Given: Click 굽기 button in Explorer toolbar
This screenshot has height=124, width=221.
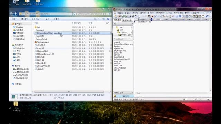Looking at the screenshot, I should point(47,19).
